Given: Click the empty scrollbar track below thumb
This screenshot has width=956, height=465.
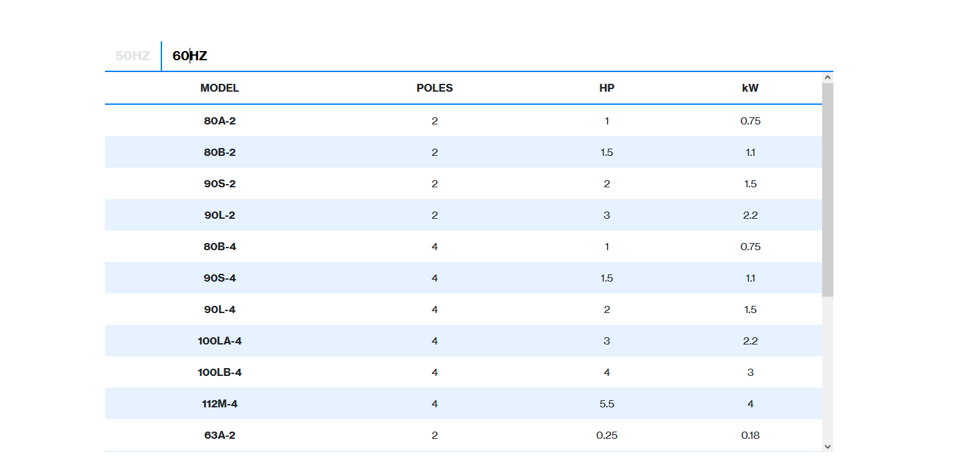Looking at the screenshot, I should pyautogui.click(x=827, y=369).
